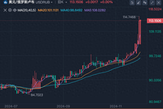Expand chart to fullscreen
The image size is (163, 109).
(x=152, y=3)
